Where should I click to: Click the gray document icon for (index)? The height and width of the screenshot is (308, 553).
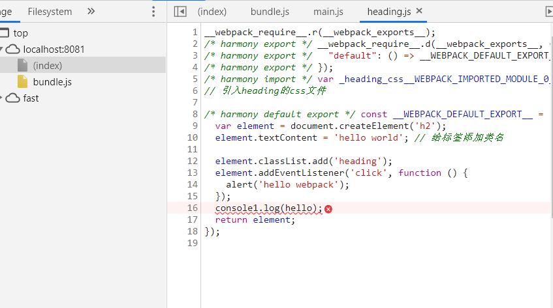(x=23, y=65)
